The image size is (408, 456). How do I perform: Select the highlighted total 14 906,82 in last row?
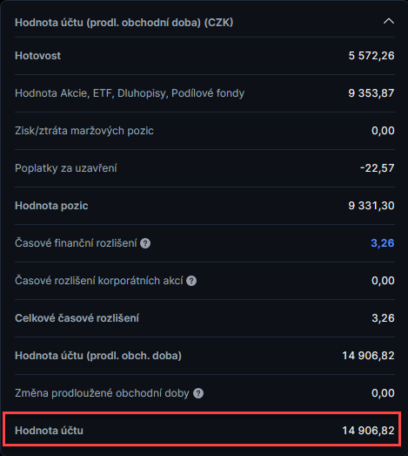pos(368,431)
